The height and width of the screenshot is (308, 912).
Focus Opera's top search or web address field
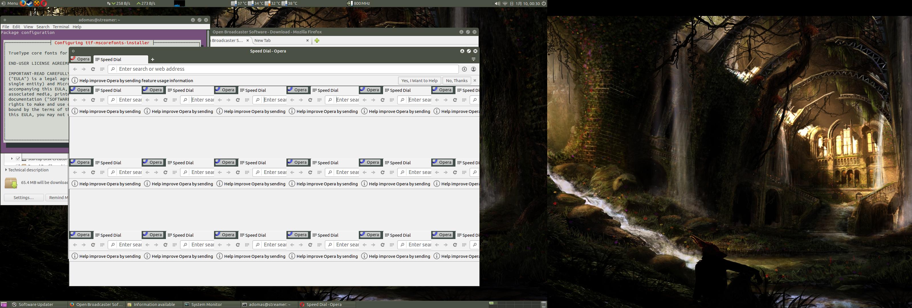coord(283,69)
